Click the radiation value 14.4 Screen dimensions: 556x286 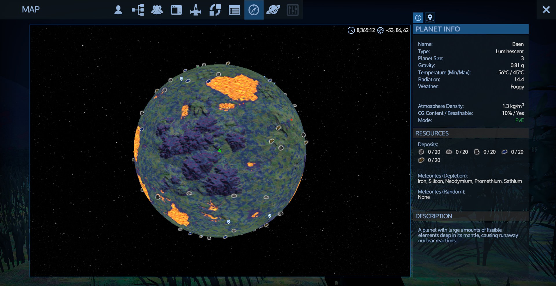tap(519, 79)
